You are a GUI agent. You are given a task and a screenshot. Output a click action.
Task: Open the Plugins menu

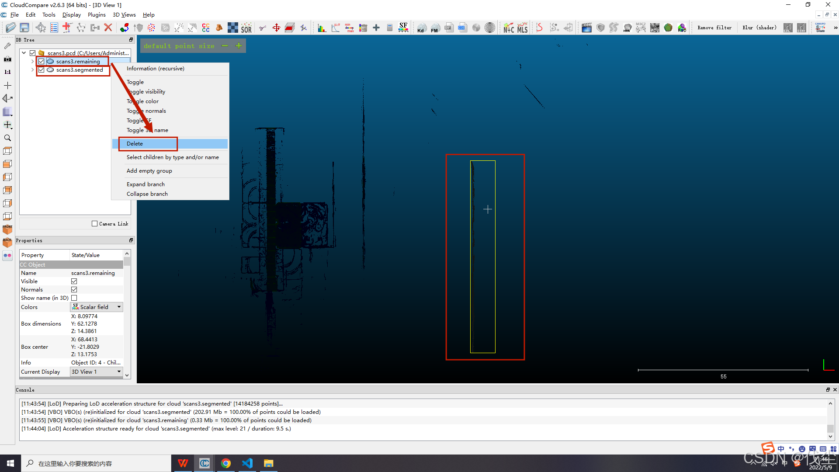(96, 15)
